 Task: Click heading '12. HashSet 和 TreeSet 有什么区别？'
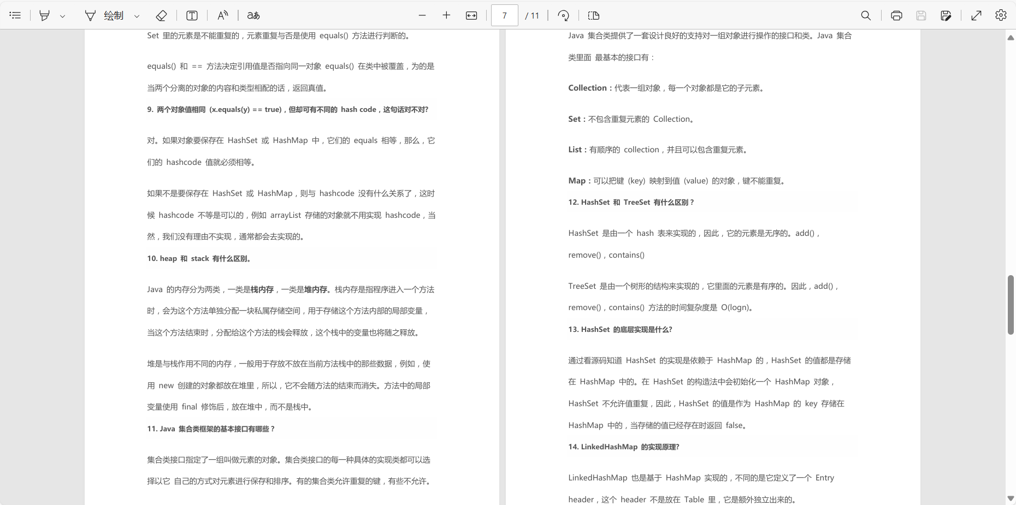click(631, 202)
